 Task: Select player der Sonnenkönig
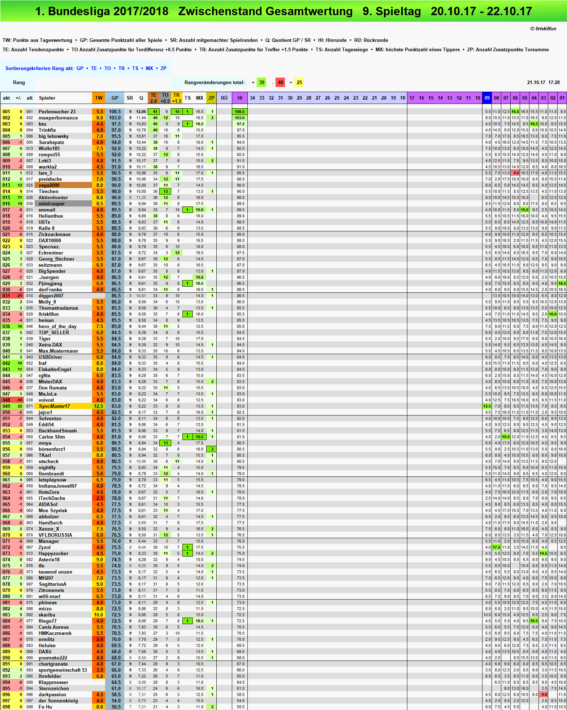coord(58,701)
